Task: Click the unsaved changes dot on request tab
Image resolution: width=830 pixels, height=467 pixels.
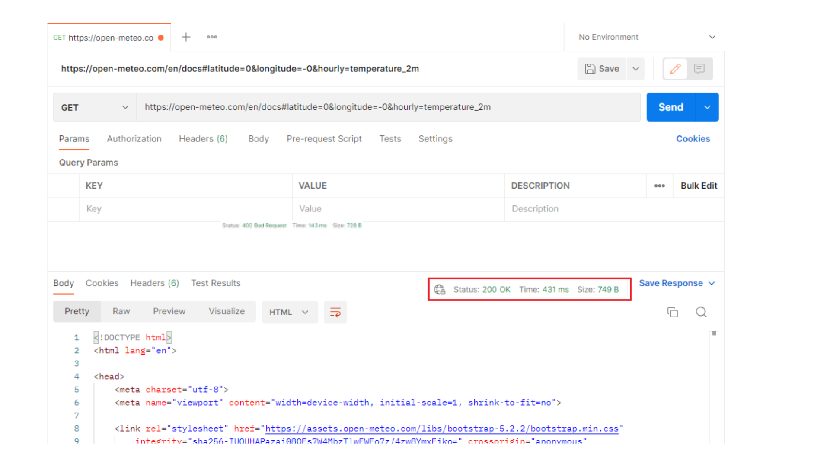Action: 161,38
